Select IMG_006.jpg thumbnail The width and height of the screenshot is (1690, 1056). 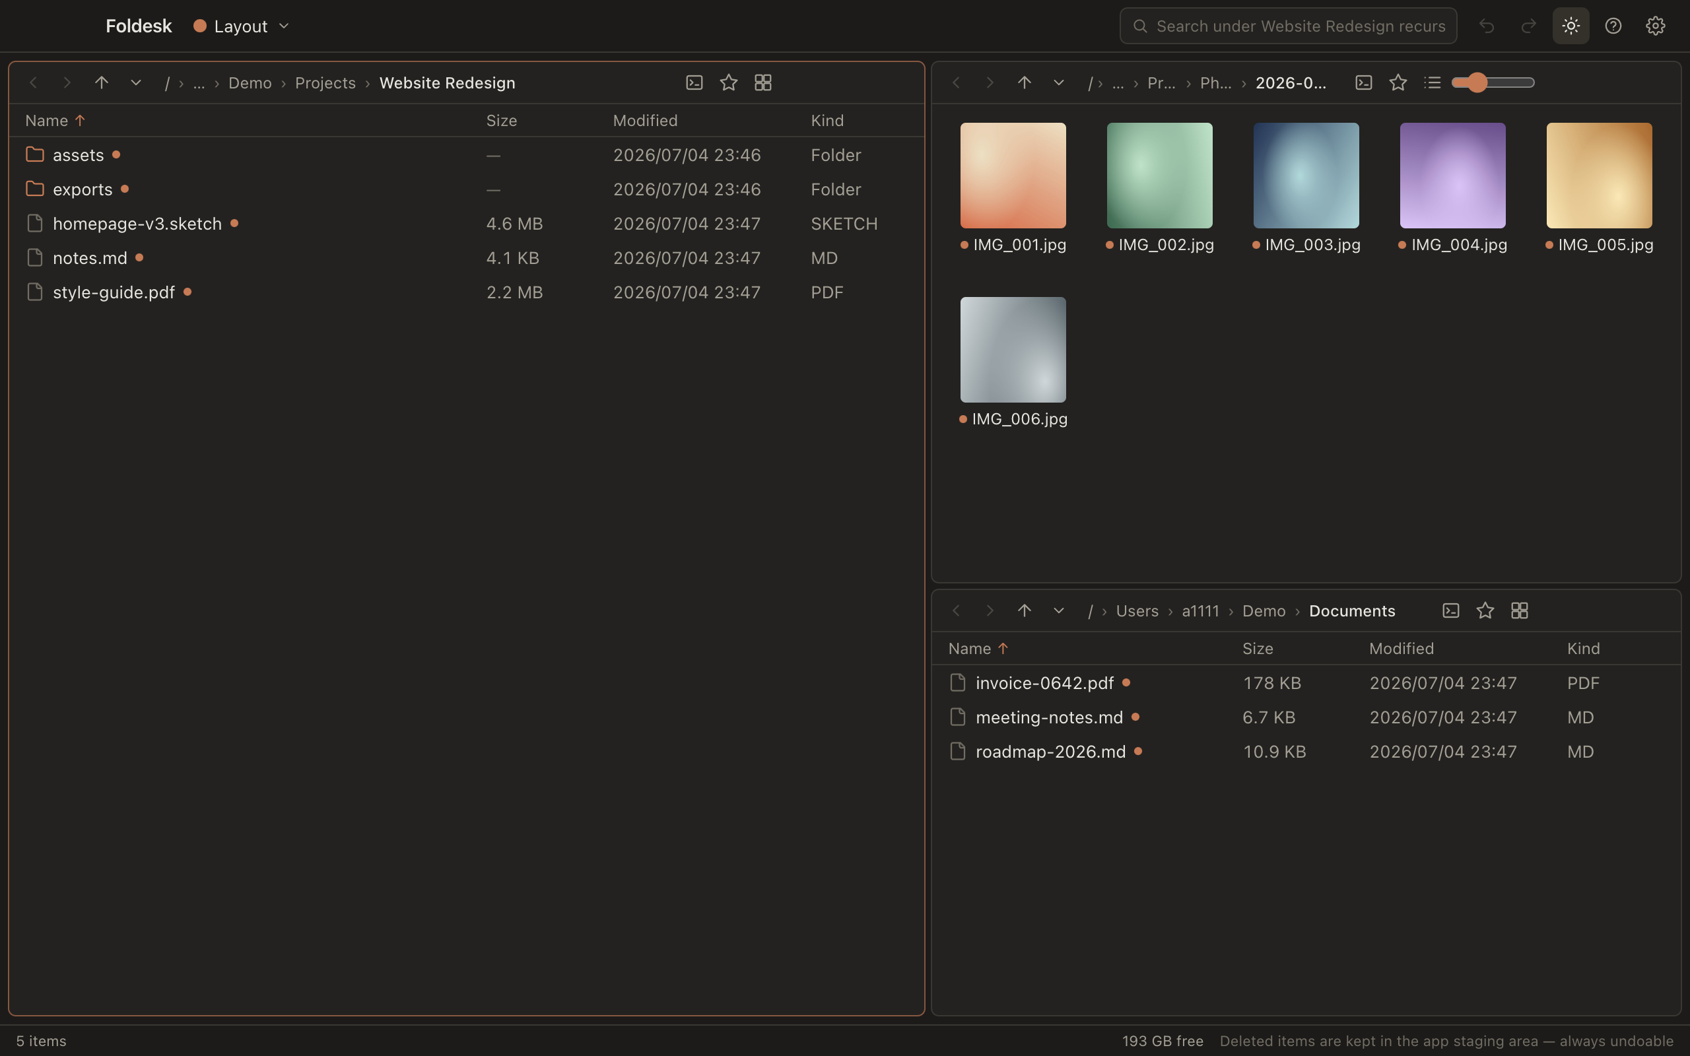click(x=1013, y=362)
